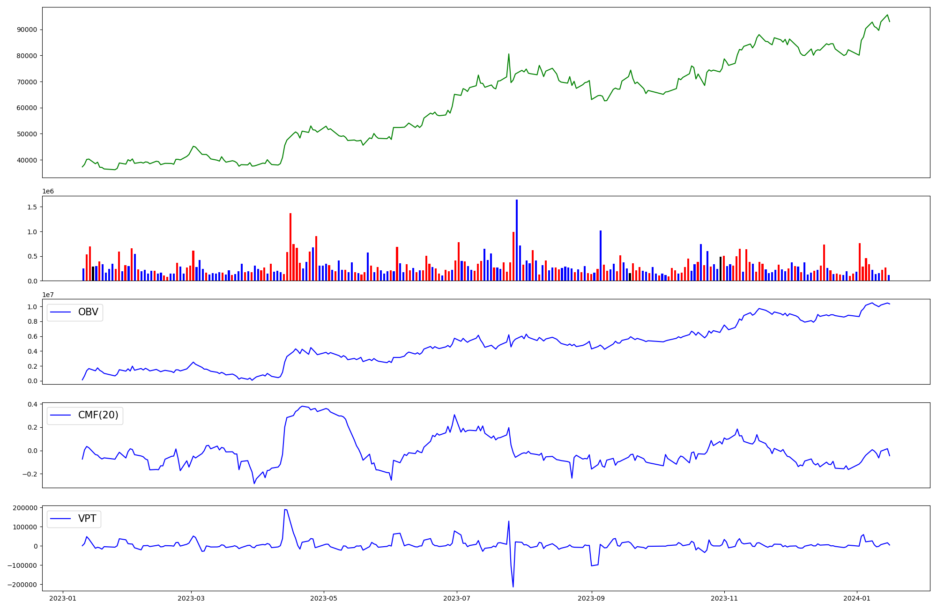Click the blue line sample in OBV legend

coord(60,312)
